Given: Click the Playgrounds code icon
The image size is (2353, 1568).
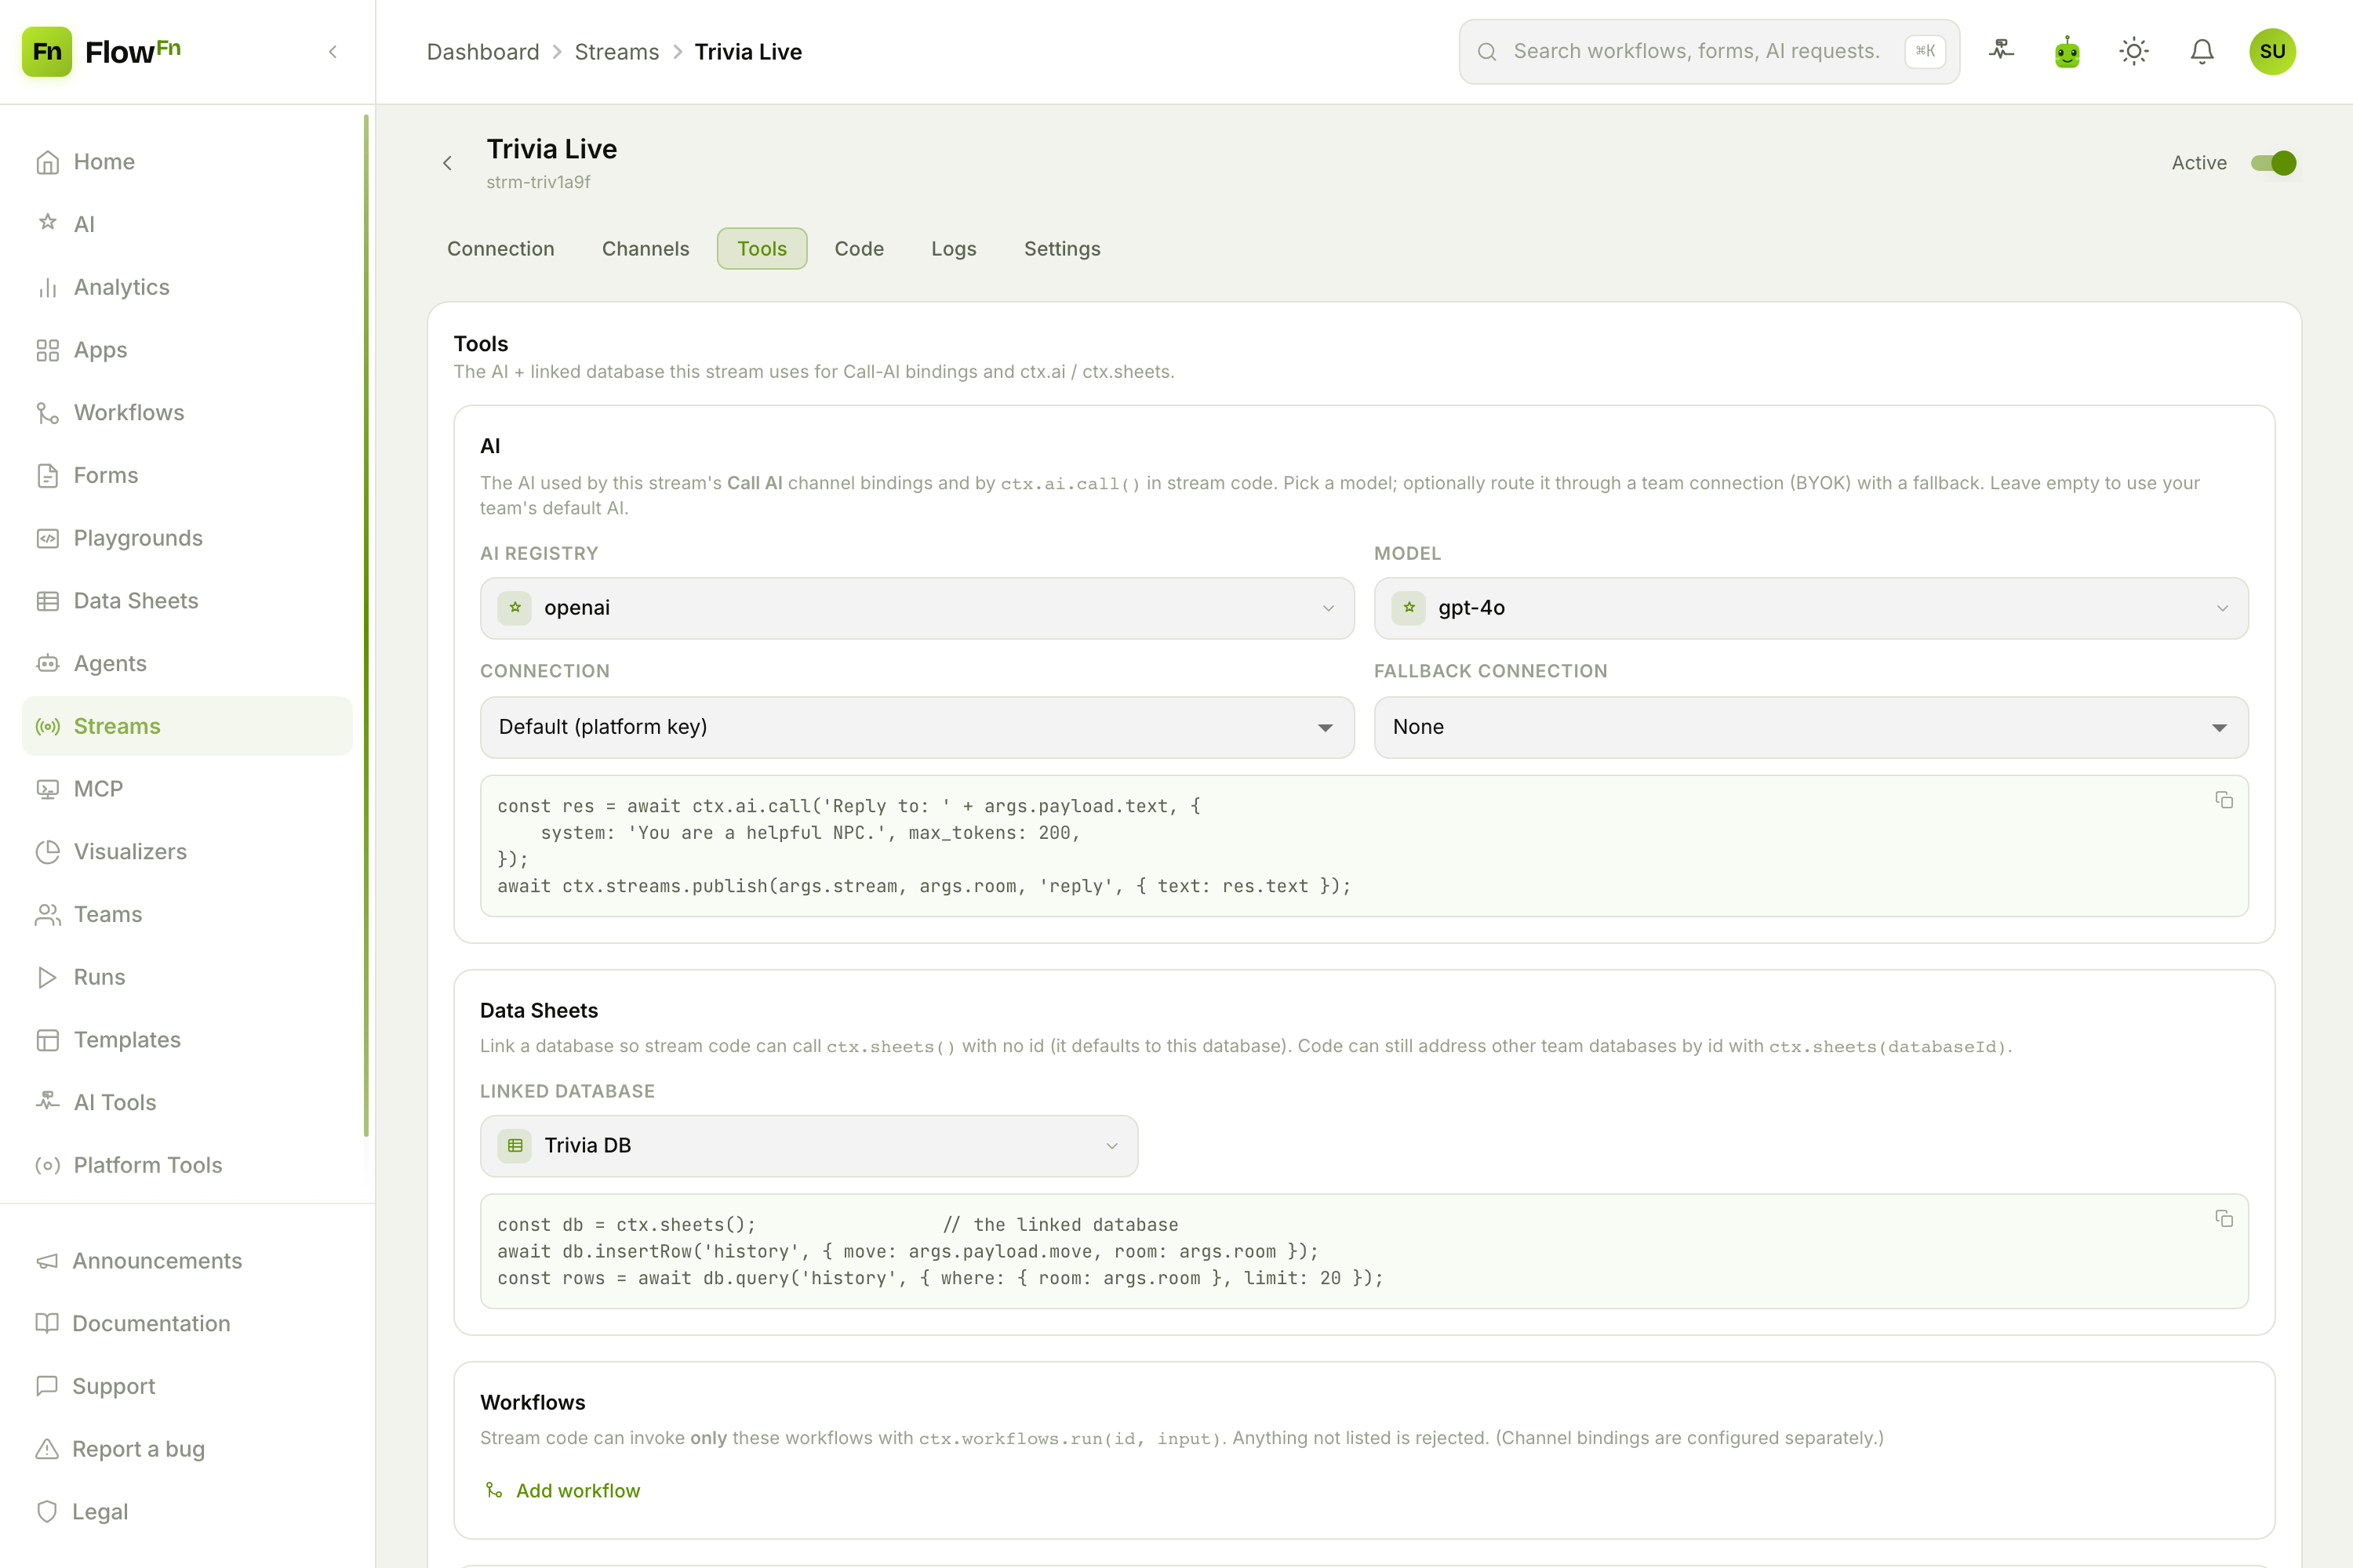Looking at the screenshot, I should click(47, 538).
